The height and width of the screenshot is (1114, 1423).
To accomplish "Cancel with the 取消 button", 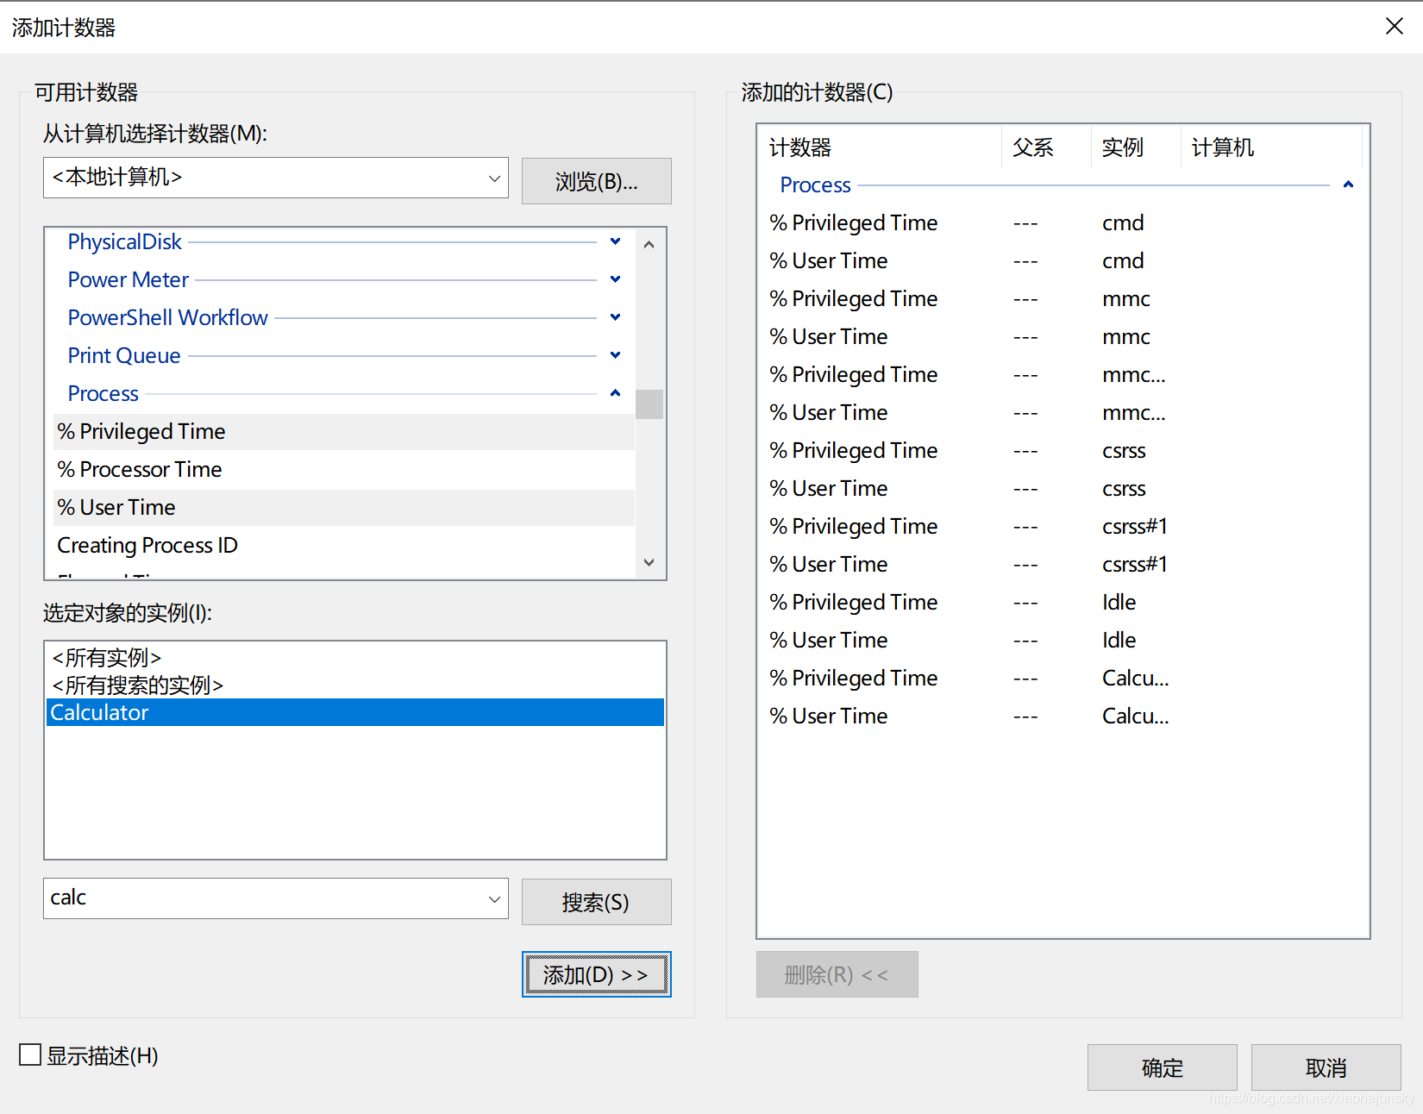I will (x=1326, y=1067).
